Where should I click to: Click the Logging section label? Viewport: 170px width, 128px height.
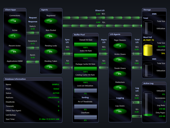click(120, 98)
